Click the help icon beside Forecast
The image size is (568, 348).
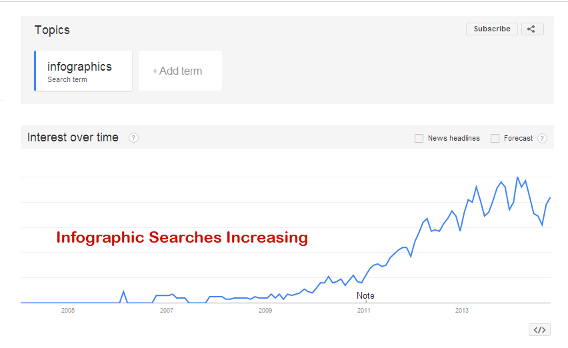coord(542,138)
